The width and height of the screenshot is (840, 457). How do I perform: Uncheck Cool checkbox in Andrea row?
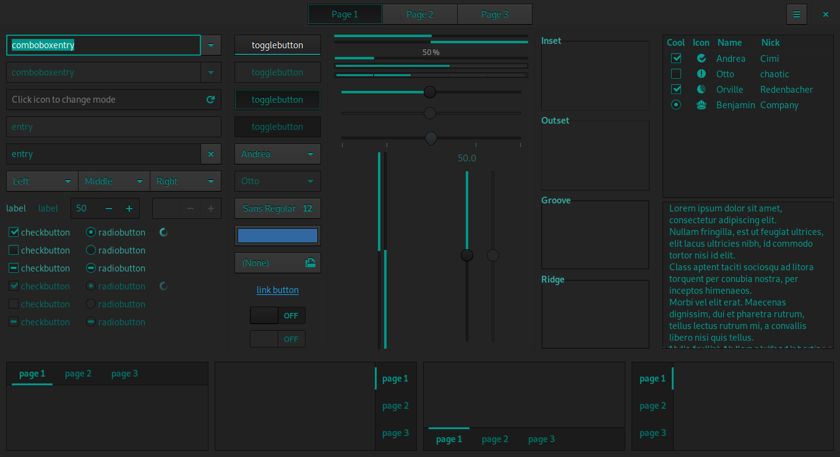pyautogui.click(x=676, y=59)
